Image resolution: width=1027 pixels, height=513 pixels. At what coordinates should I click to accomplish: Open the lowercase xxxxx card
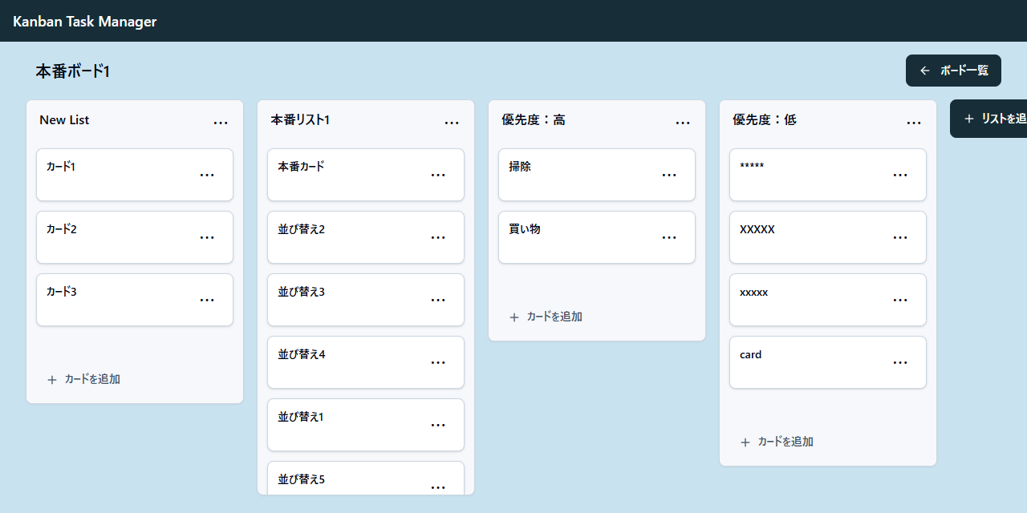pos(828,300)
